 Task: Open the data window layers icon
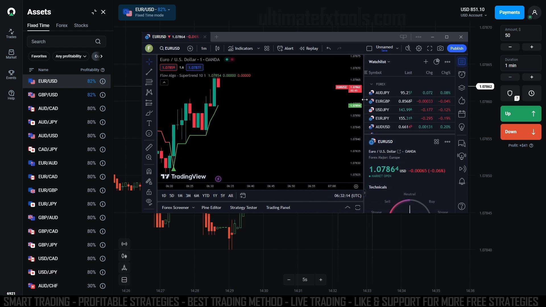click(462, 88)
